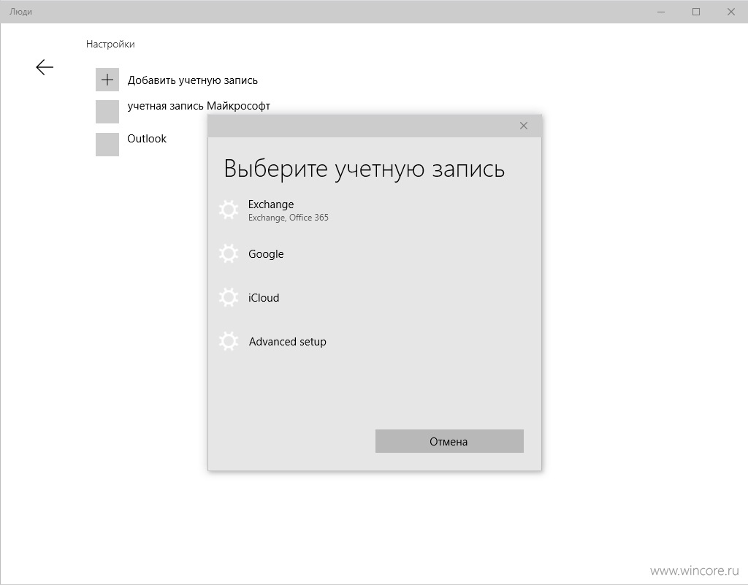This screenshot has width=748, height=585.
Task: Open the Outlook account entry
Action: (x=146, y=139)
